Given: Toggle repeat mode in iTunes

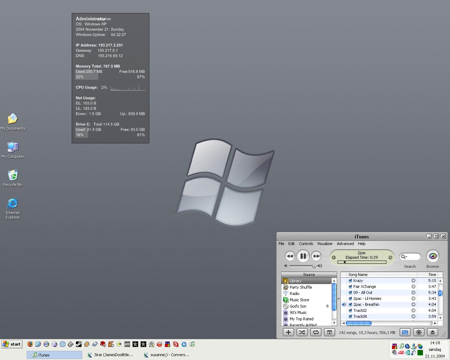Looking at the screenshot, I should pos(316,332).
